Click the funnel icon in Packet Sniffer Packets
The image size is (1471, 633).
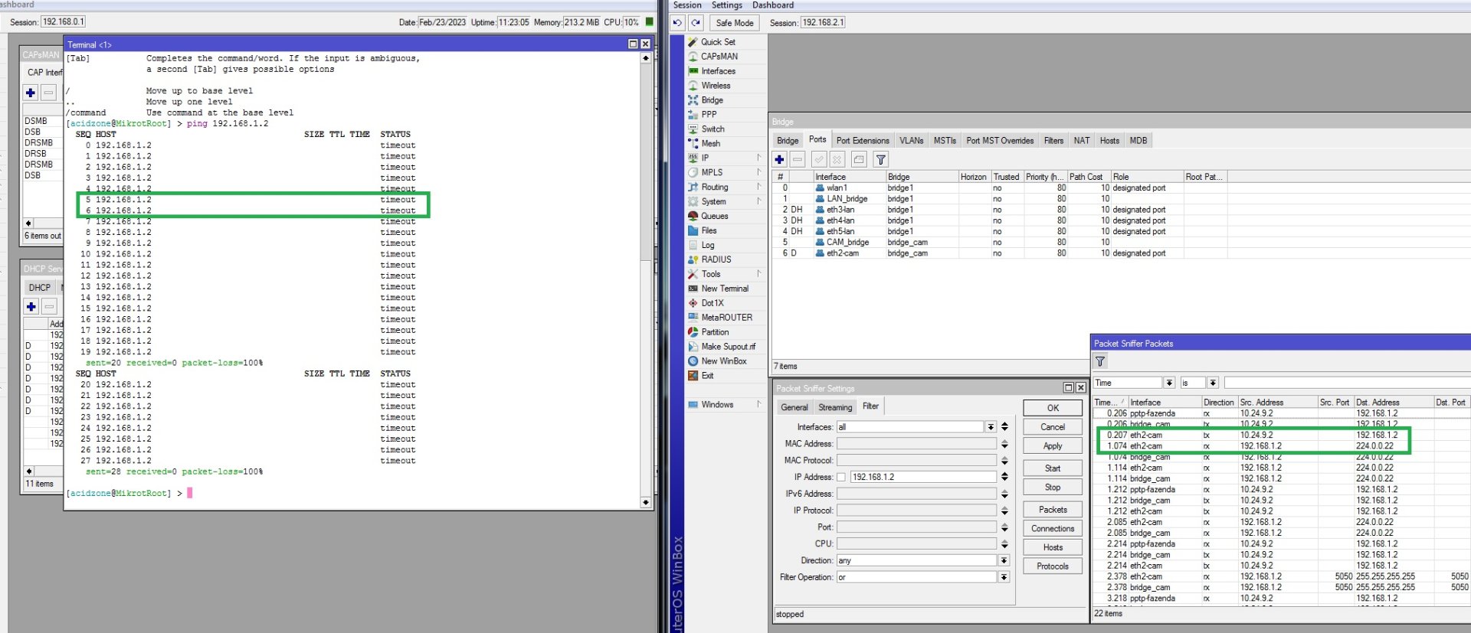coord(1100,361)
